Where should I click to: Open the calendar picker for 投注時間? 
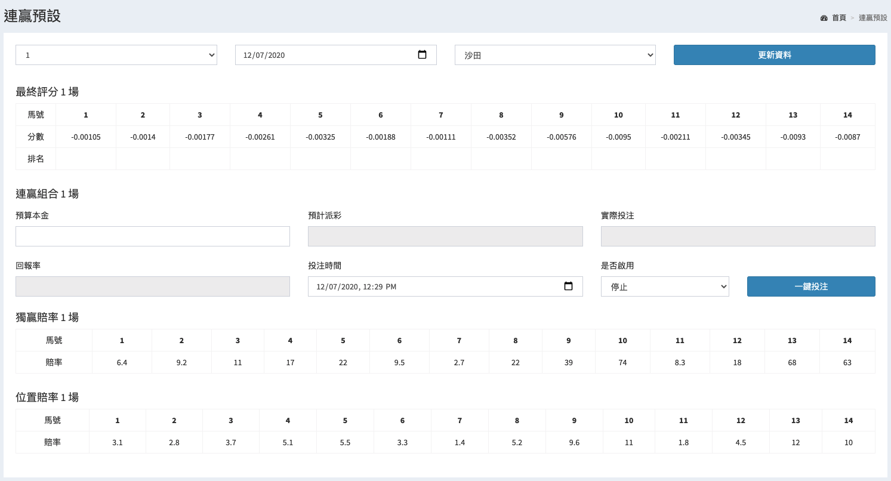click(568, 286)
